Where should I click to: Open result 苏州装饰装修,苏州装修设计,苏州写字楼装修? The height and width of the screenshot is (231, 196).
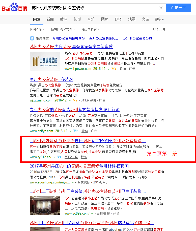[x=88, y=141]
